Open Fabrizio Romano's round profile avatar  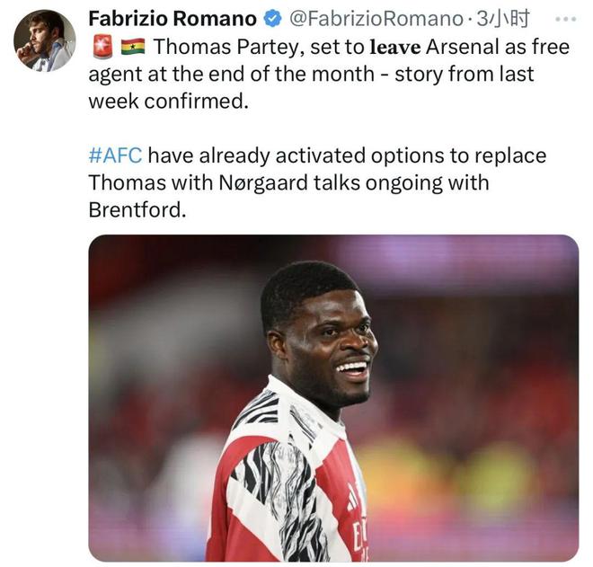45,40
